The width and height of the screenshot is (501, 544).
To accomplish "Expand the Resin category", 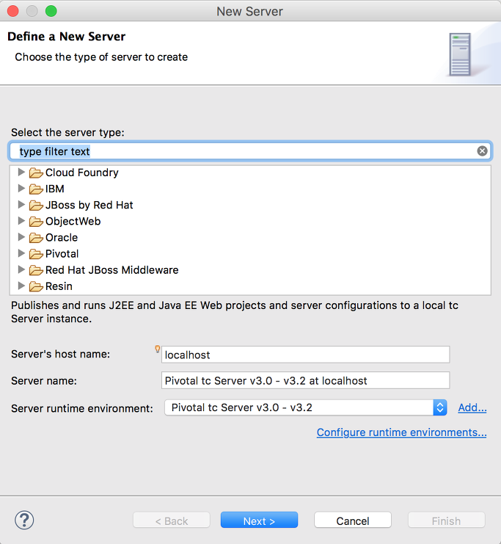I will (21, 286).
